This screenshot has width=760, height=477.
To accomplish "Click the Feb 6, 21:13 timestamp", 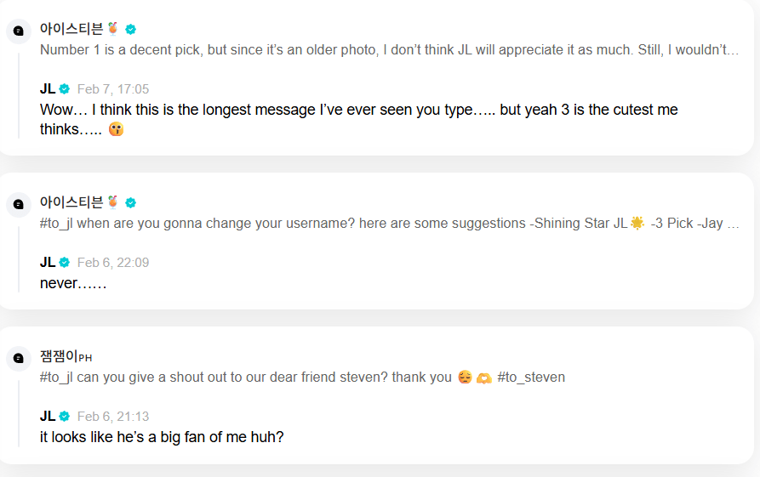I will [x=113, y=417].
